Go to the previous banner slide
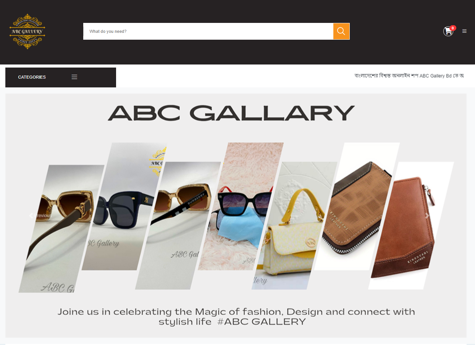Image resolution: width=475 pixels, height=345 pixels. tap(40, 216)
